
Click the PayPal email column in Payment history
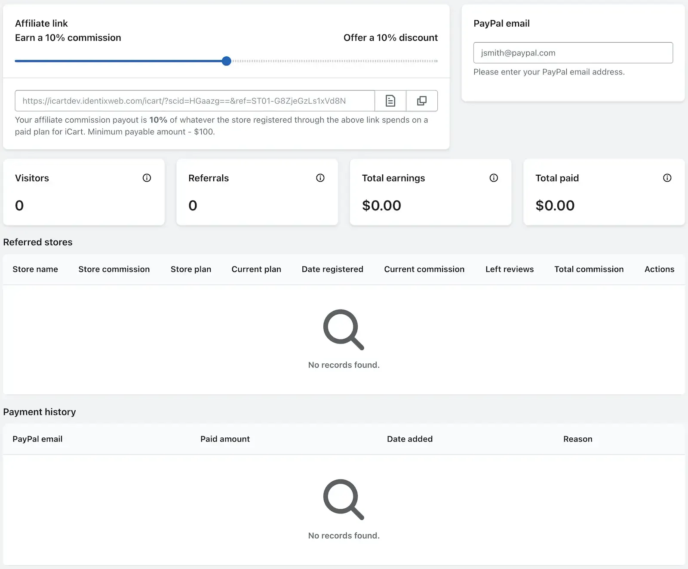coord(37,439)
